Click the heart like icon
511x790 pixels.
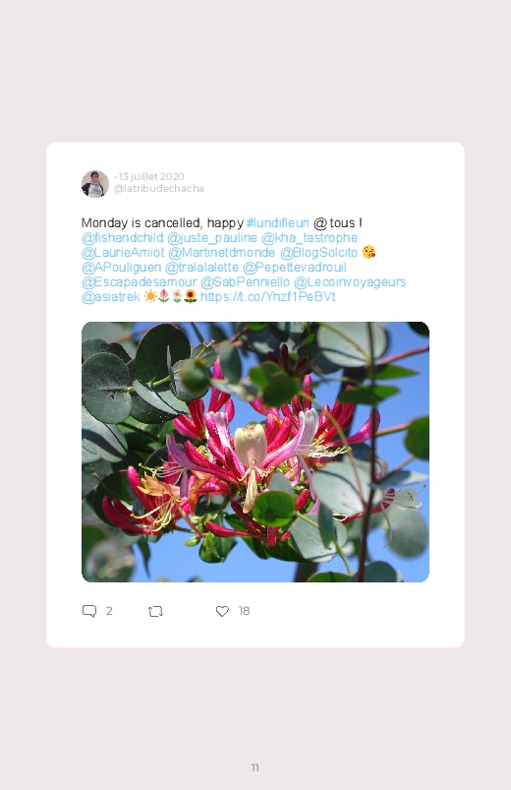coord(222,611)
